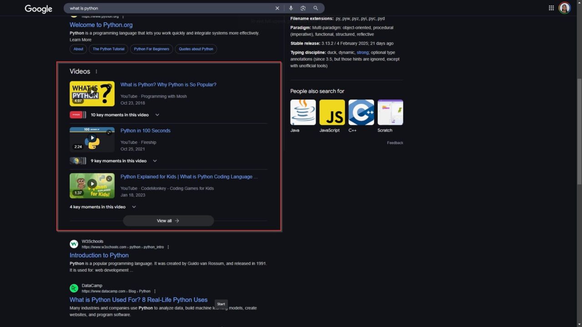Viewport: 582px width, 327px height.
Task: Open Google account profile picture
Action: click(x=564, y=8)
